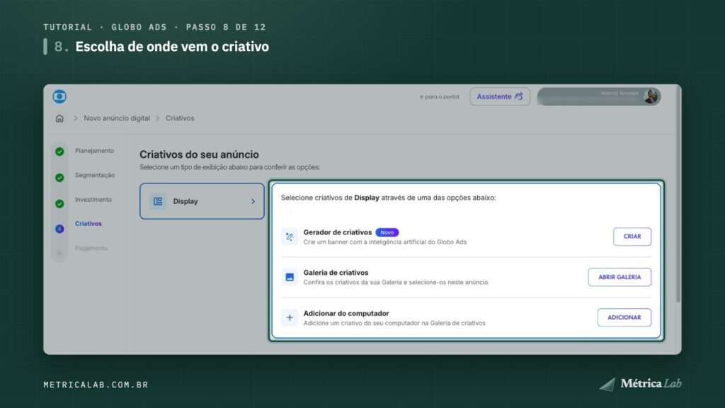Click the Investimento green check icon
Viewport: 725px width, 408px height.
pos(59,203)
